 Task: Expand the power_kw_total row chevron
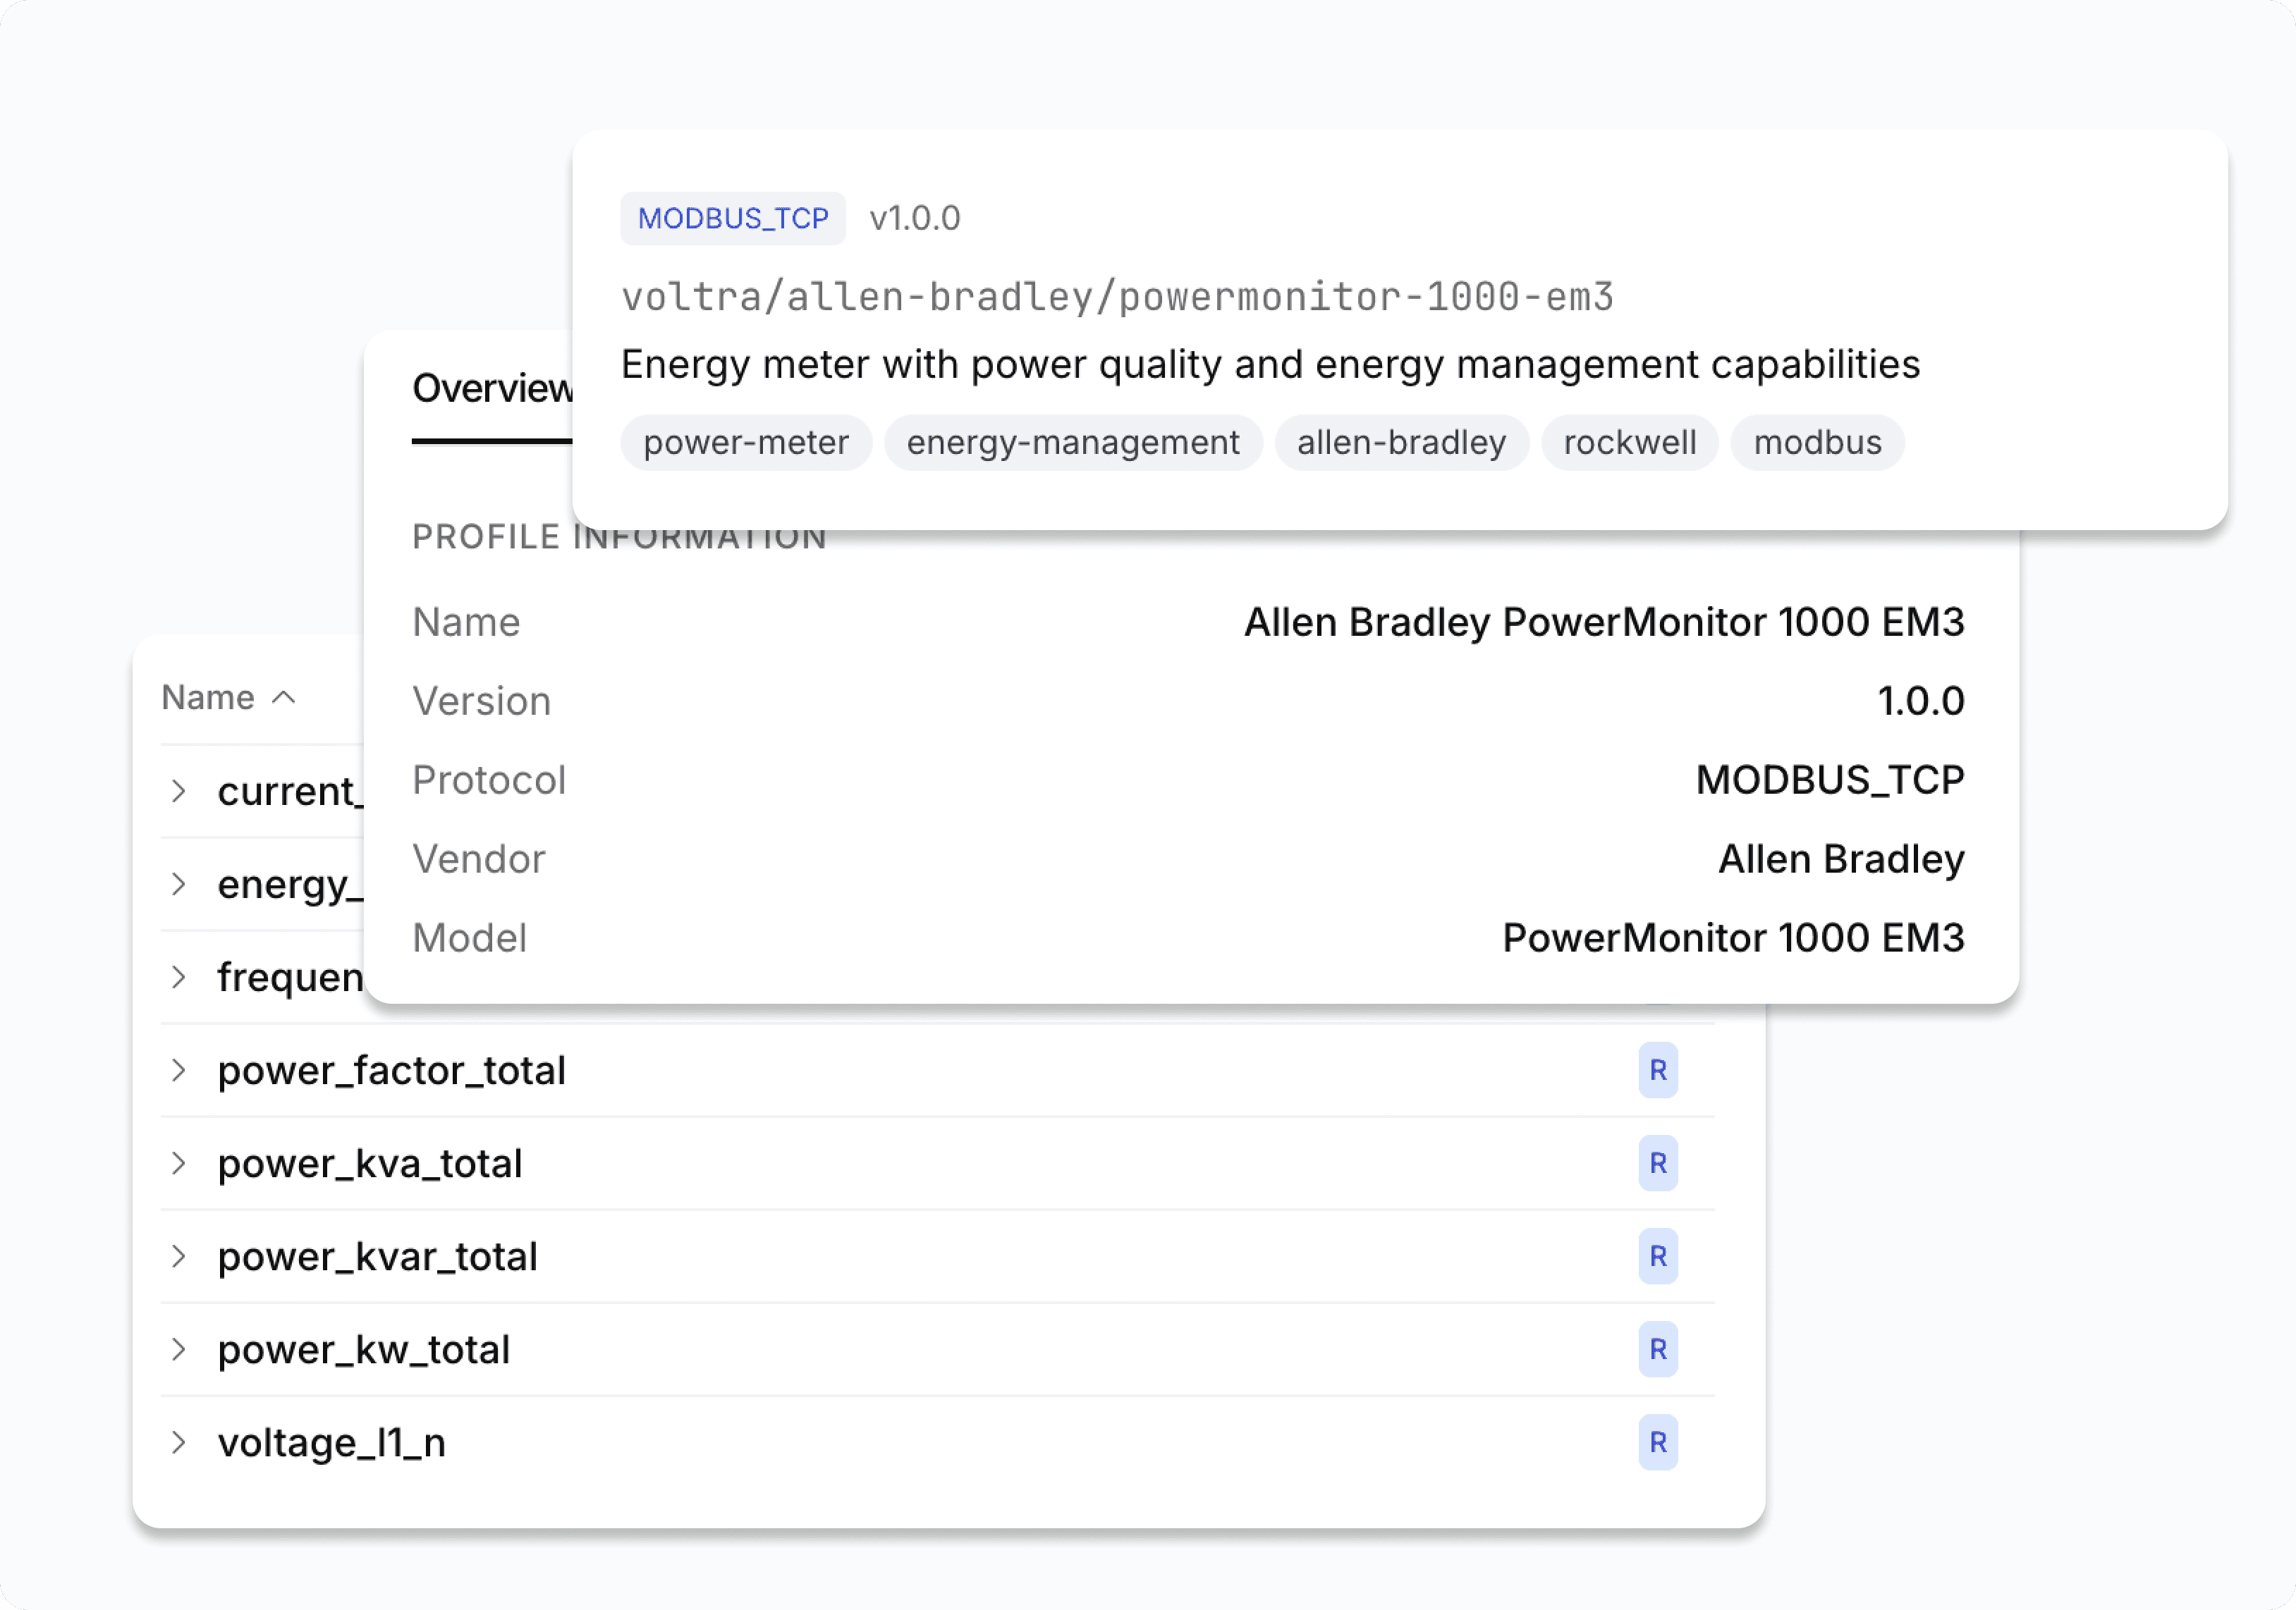pos(179,1349)
